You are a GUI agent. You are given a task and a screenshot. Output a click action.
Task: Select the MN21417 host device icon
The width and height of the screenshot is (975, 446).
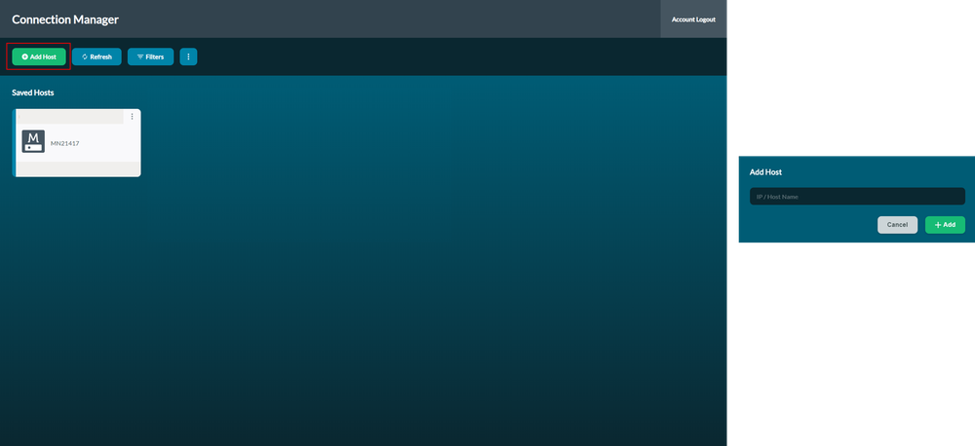pos(33,141)
